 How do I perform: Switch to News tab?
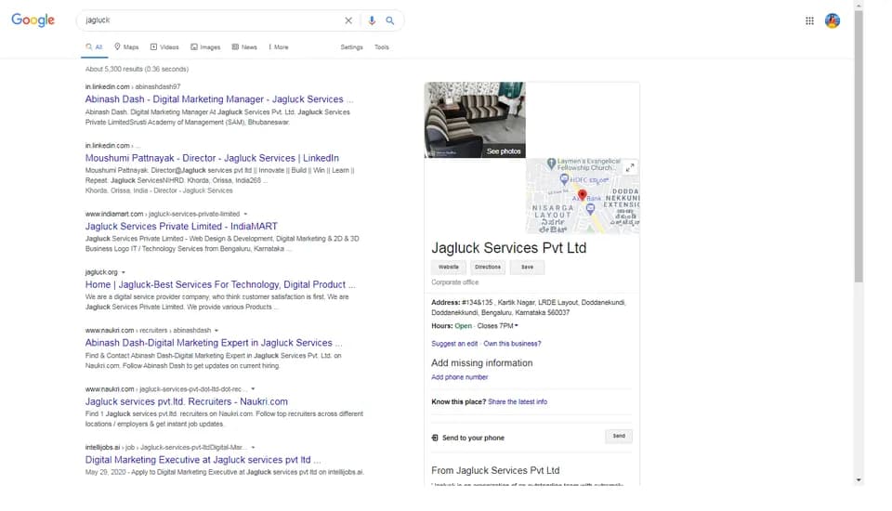244,47
